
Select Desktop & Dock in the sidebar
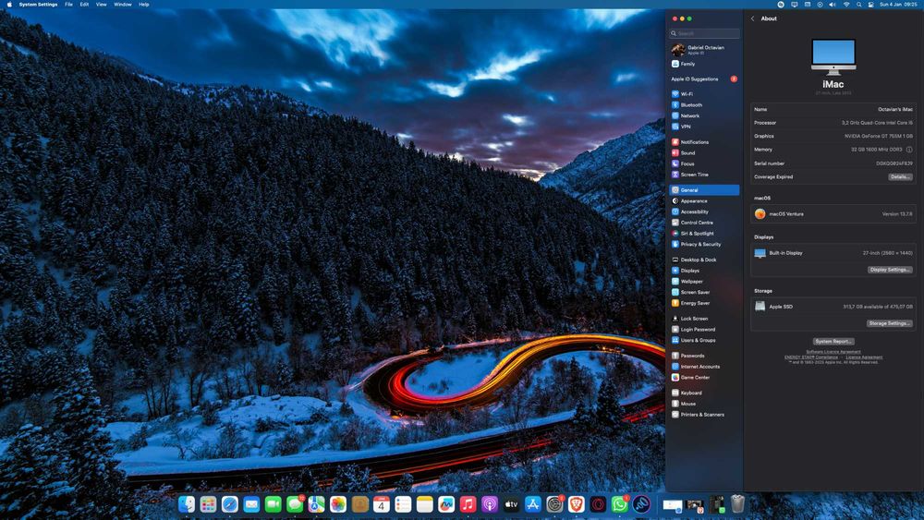click(x=703, y=260)
